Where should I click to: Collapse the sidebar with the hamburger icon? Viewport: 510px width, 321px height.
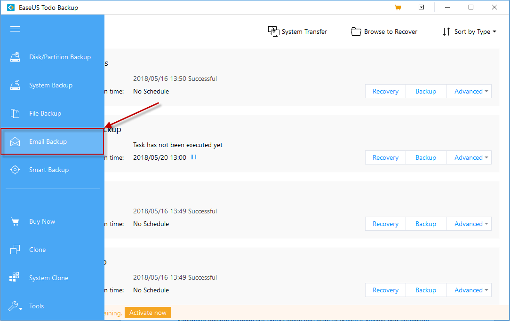click(x=15, y=29)
